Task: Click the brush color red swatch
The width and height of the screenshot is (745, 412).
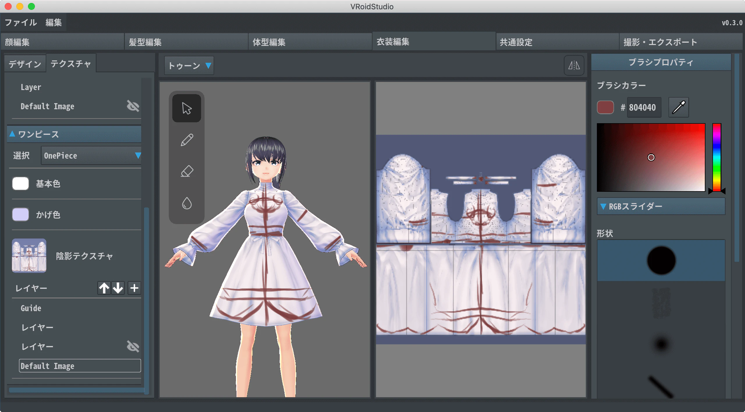Action: click(605, 107)
